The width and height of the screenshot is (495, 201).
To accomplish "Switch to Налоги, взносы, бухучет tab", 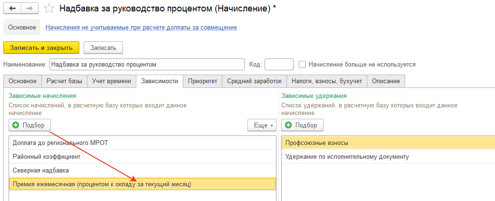I will click(x=326, y=81).
